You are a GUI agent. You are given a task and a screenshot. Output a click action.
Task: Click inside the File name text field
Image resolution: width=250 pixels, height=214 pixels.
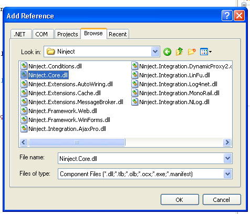tap(141, 158)
